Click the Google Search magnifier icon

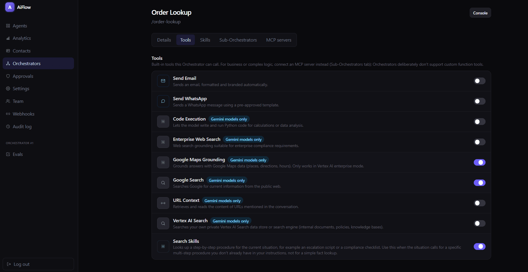[x=163, y=183]
